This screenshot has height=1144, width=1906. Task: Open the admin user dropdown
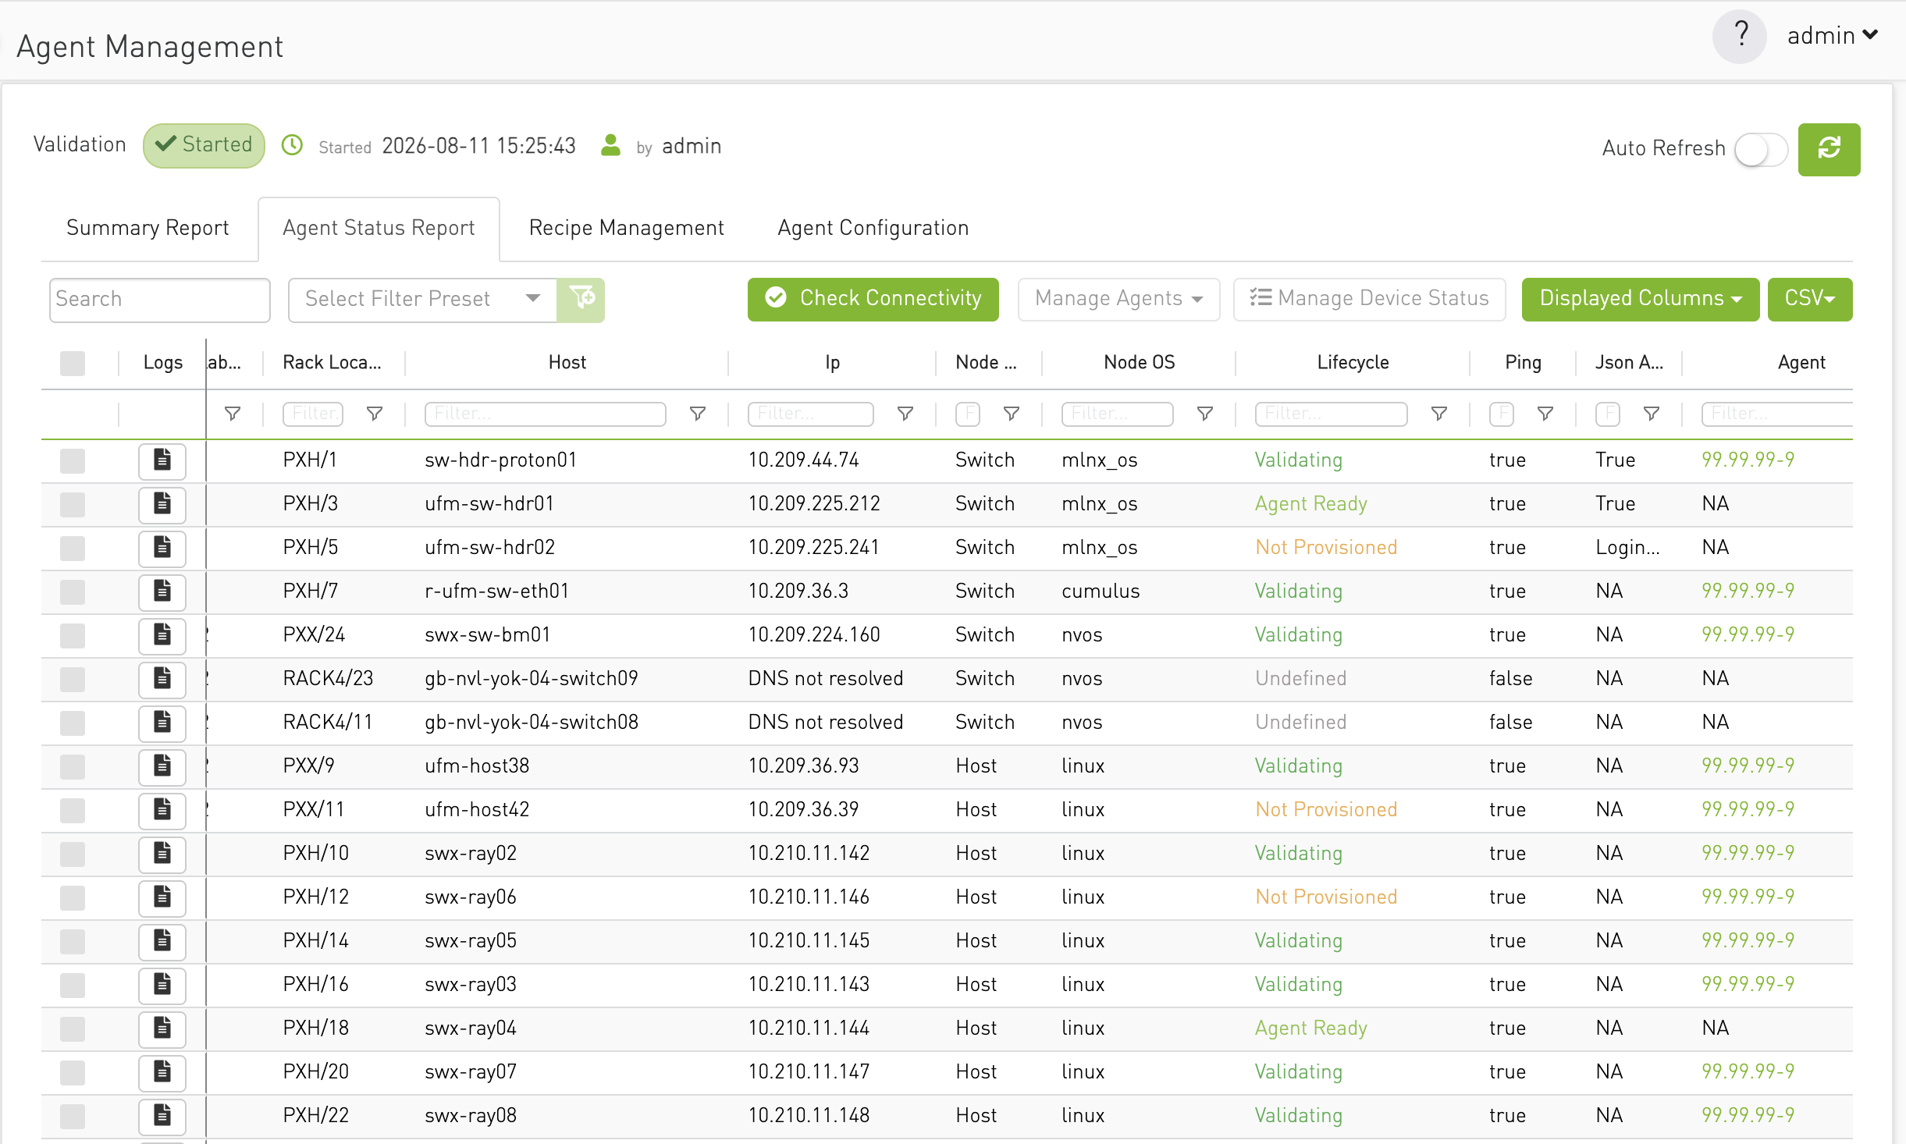(1832, 36)
